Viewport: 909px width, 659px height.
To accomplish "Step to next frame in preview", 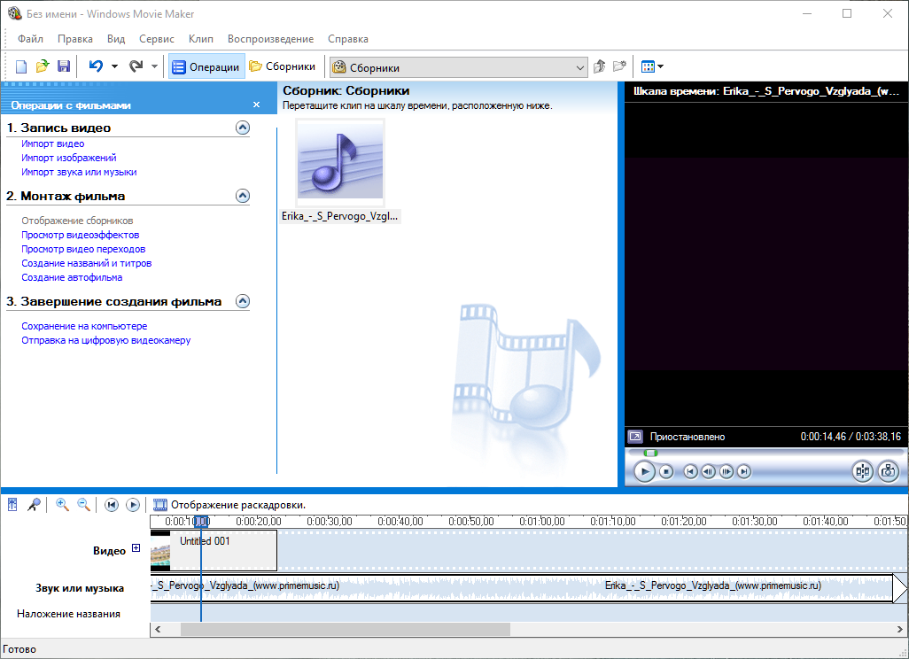I will pyautogui.click(x=726, y=472).
